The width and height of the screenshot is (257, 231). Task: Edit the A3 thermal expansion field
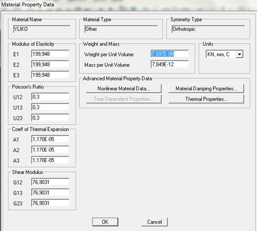coord(50,160)
